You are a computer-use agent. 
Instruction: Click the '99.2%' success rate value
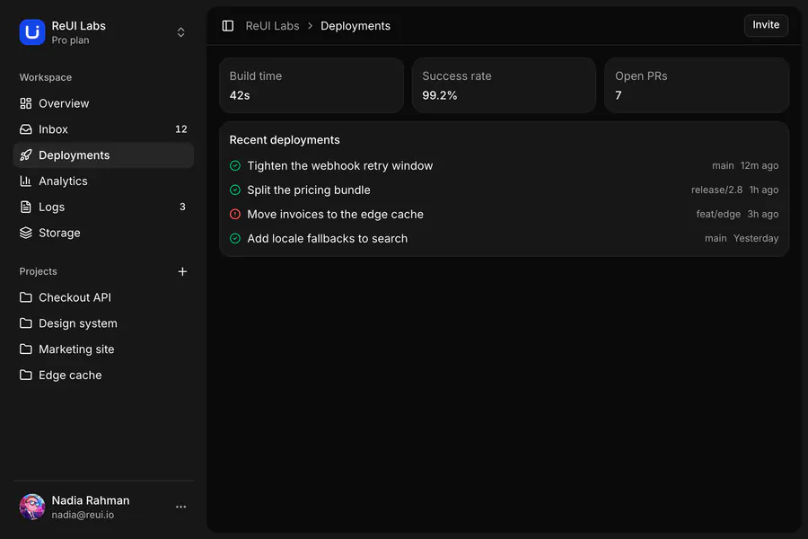click(440, 95)
